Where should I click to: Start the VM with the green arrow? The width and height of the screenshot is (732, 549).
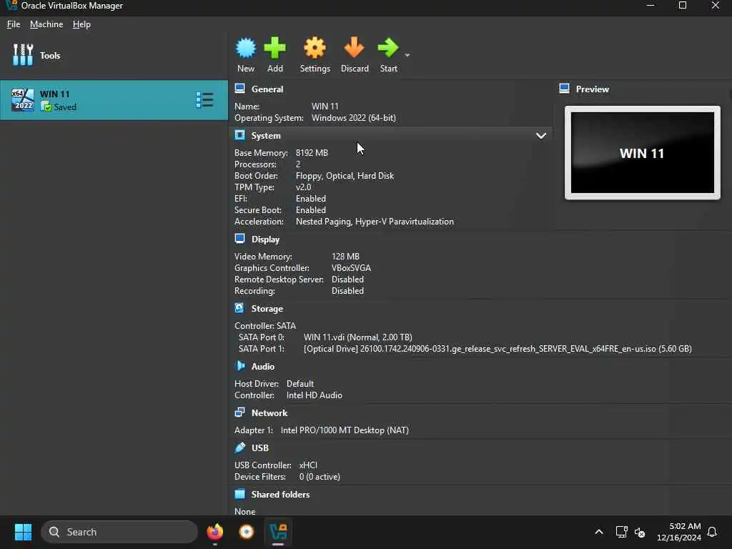[388, 48]
